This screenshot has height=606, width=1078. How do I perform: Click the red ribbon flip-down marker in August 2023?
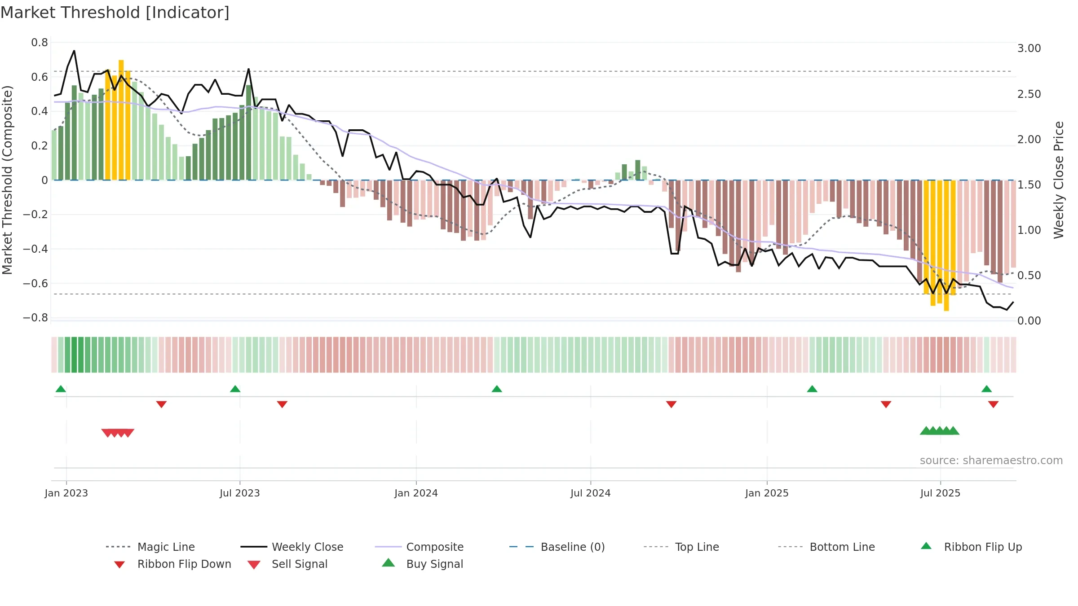click(x=282, y=404)
